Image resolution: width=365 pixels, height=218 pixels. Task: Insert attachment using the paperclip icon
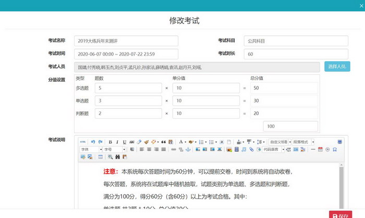(x=251, y=149)
